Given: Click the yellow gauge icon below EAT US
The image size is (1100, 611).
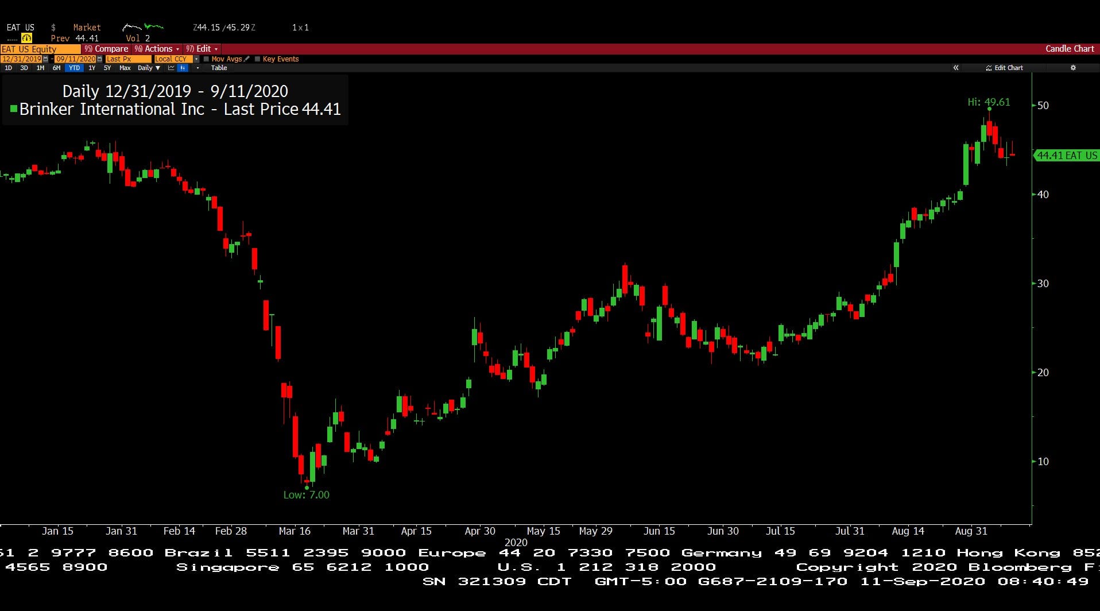Looking at the screenshot, I should pos(26,38).
